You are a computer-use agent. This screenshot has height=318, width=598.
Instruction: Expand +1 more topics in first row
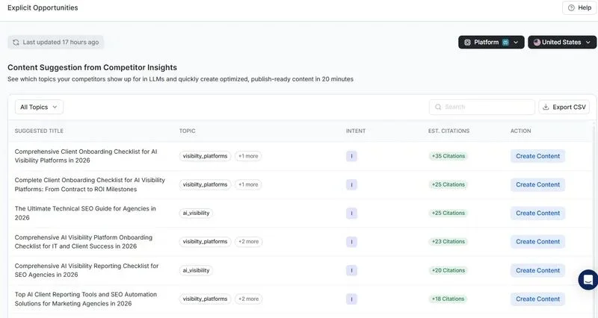click(248, 156)
